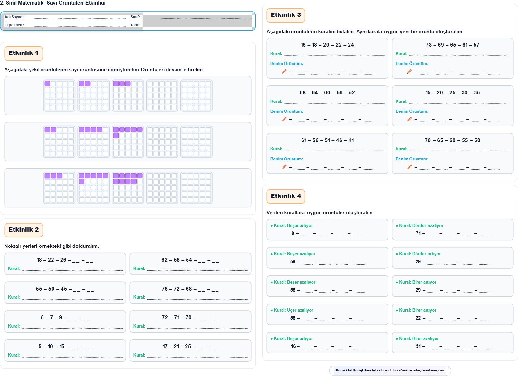
Task: Click the single purple square in the first grid
Action: point(47,84)
